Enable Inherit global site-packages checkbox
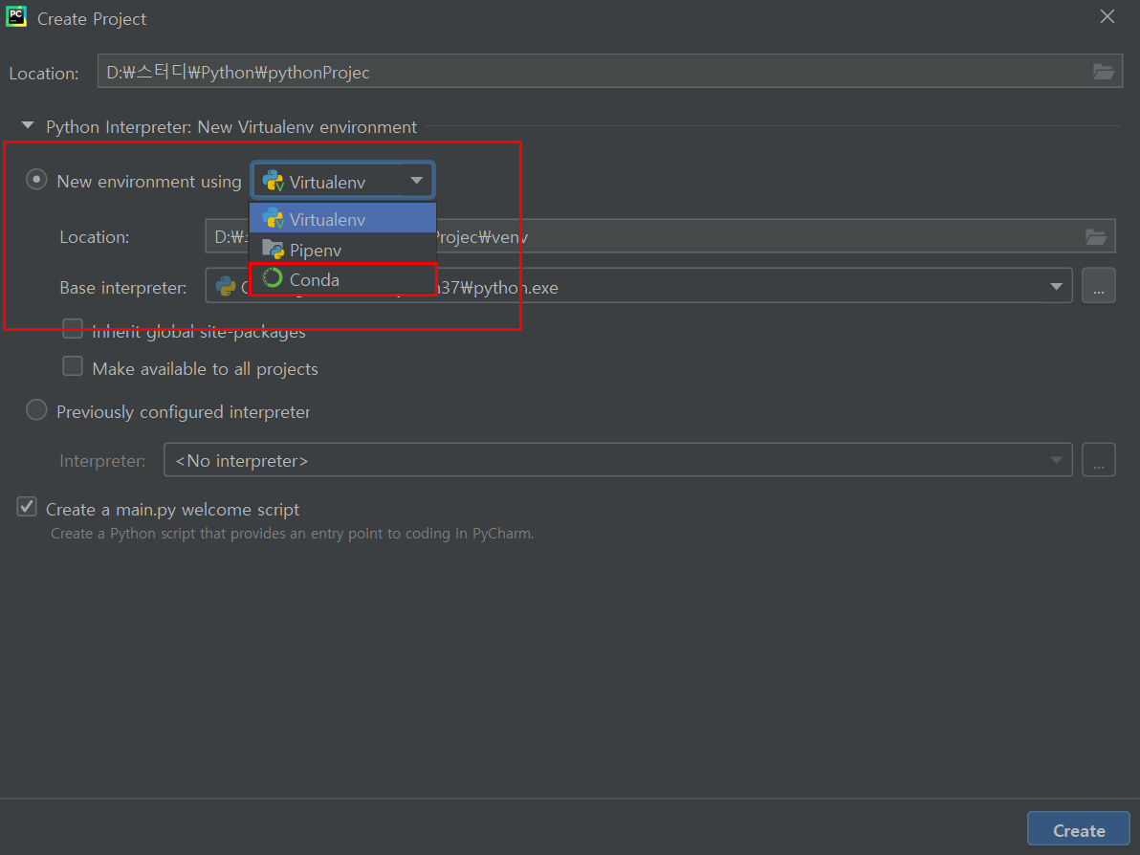The height and width of the screenshot is (855, 1140). (x=73, y=329)
